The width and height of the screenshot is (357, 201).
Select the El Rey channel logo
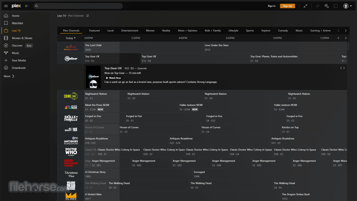point(71,196)
